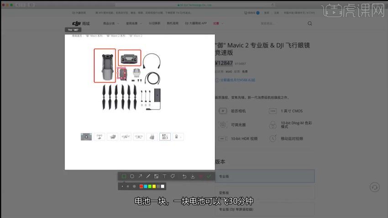Click the 哈苏相机 feature icon

click(223, 111)
